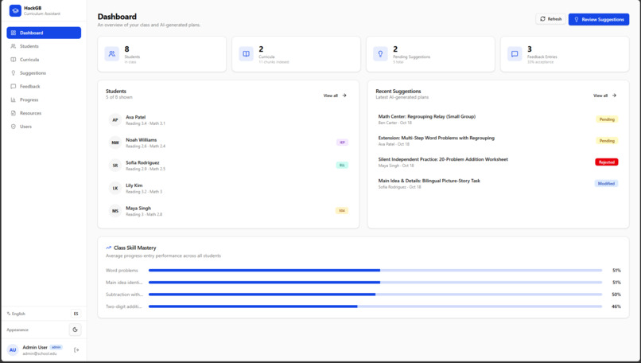Click Pending badge on Multi-Step Word Problems

click(607, 141)
